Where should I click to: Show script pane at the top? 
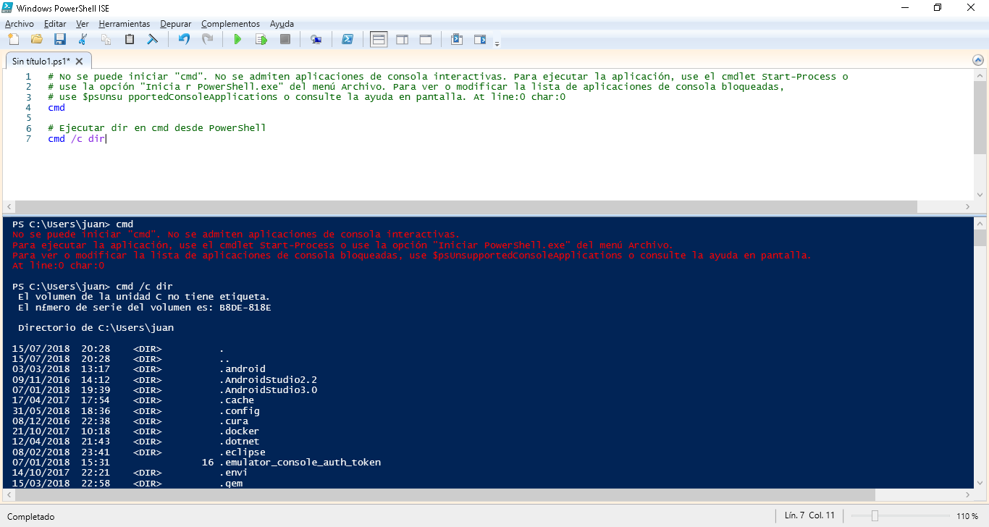click(379, 39)
